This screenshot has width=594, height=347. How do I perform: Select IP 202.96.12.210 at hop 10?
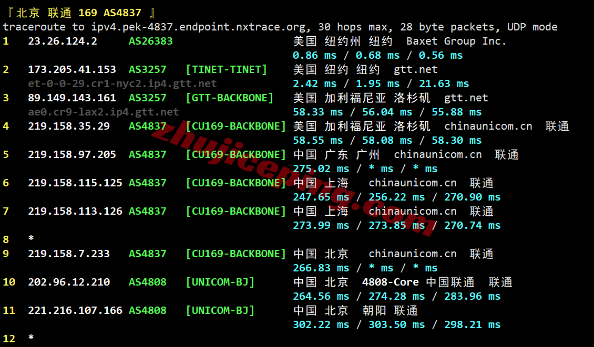(x=69, y=282)
